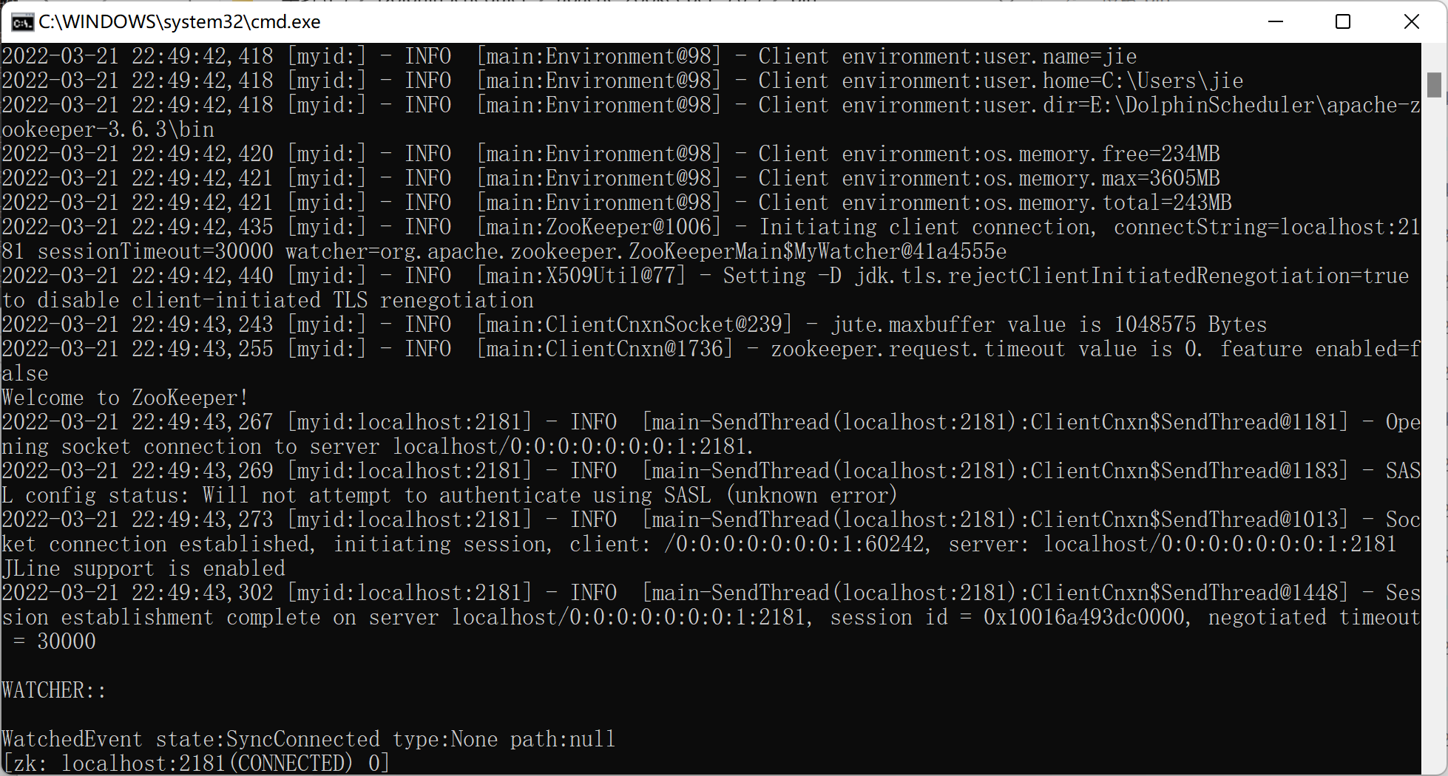Click the 'ClientCnxn$SendThread@1013]' text
1448x776 pixels.
pyautogui.click(x=1190, y=520)
